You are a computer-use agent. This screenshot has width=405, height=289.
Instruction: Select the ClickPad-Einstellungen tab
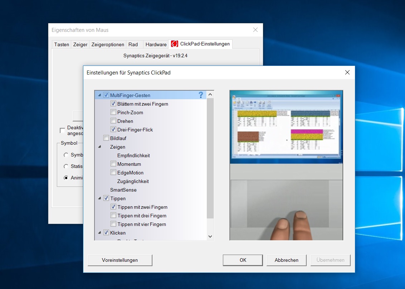point(201,44)
